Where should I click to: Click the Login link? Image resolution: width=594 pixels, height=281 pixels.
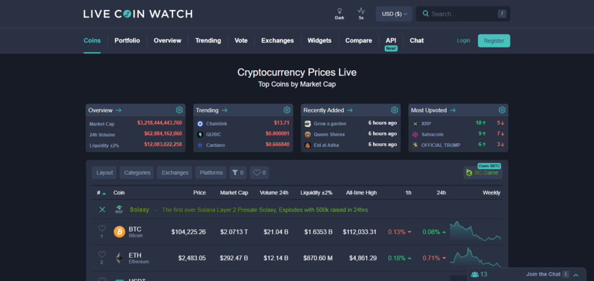pyautogui.click(x=463, y=41)
